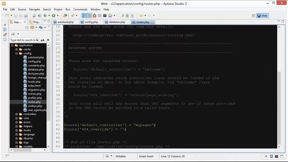This screenshot has width=288, height=162.
Task: Open the Navigate menu
Action: coord(35,9)
